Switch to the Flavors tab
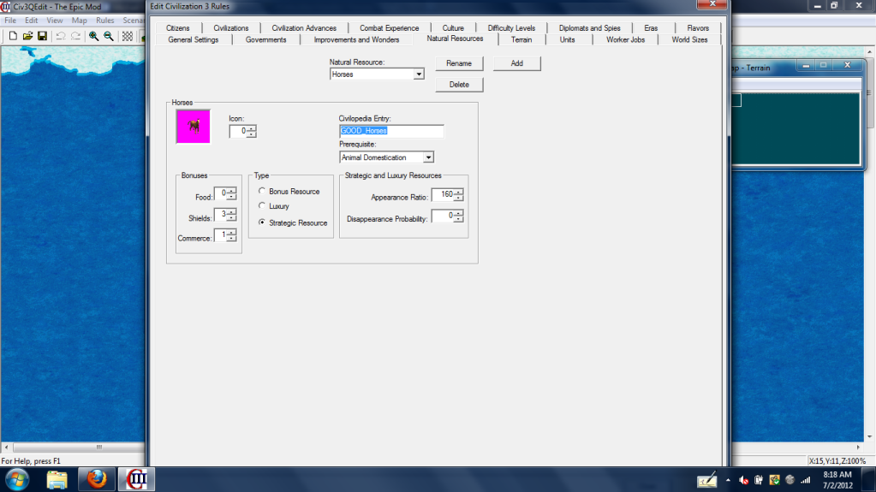Screen dimensions: 876x492 [698, 28]
